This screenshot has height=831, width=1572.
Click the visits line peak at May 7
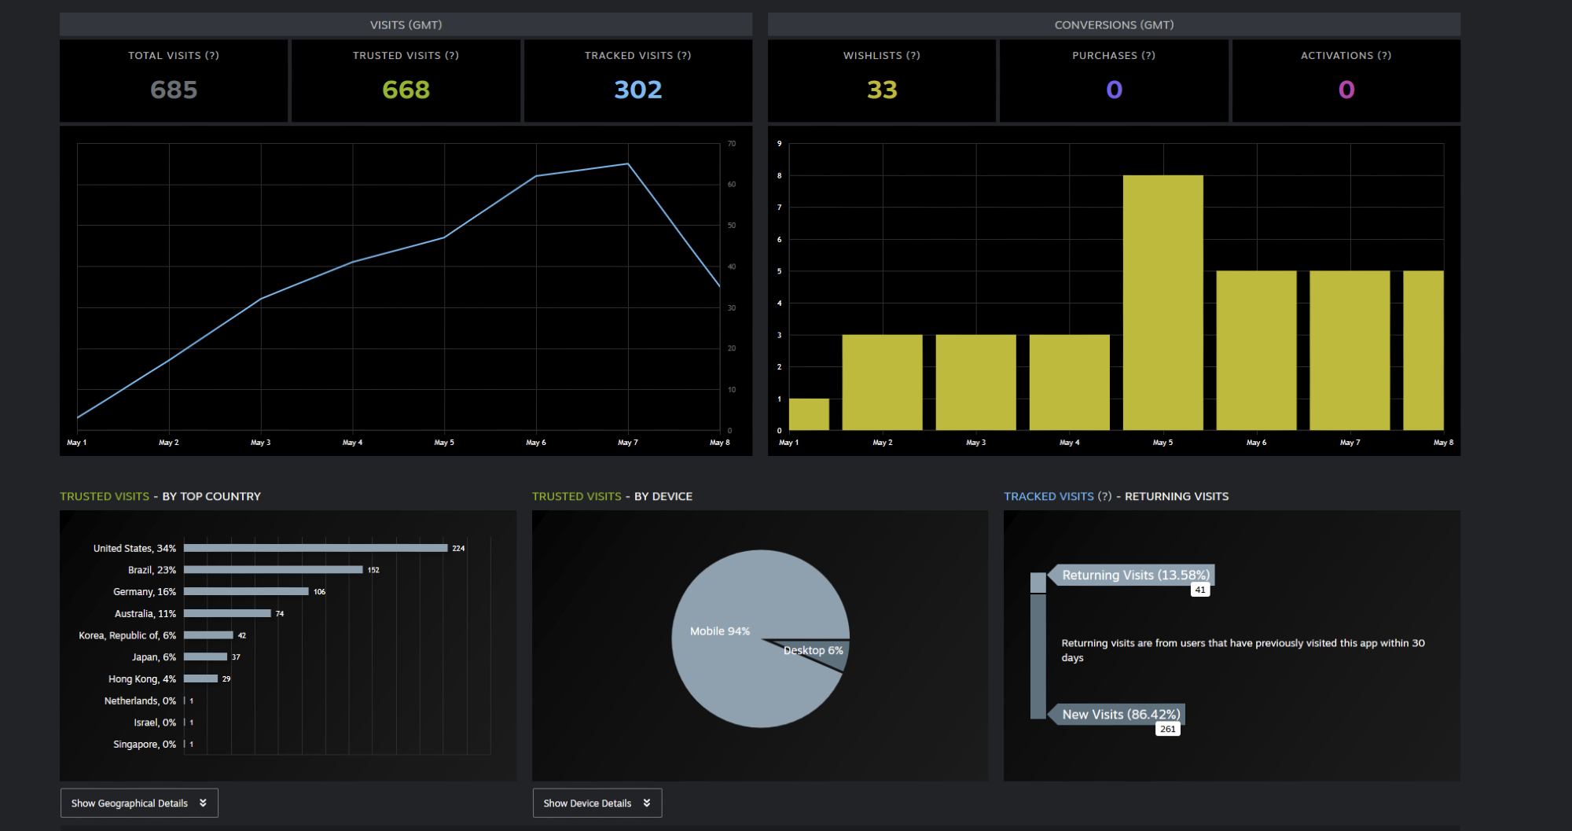pos(627,164)
